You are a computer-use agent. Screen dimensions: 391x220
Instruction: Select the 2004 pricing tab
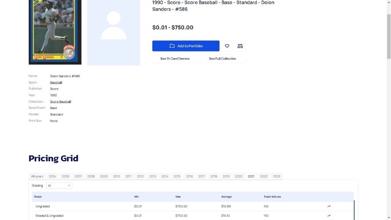point(52,176)
